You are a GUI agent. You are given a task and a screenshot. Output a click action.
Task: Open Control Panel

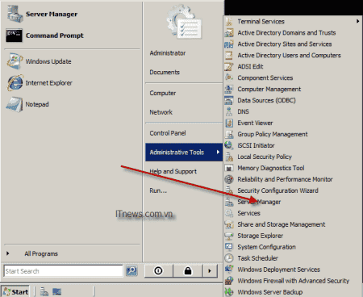[x=168, y=133]
